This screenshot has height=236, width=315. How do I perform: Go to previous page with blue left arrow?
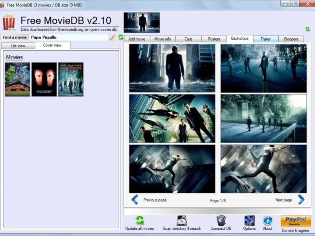click(135, 199)
